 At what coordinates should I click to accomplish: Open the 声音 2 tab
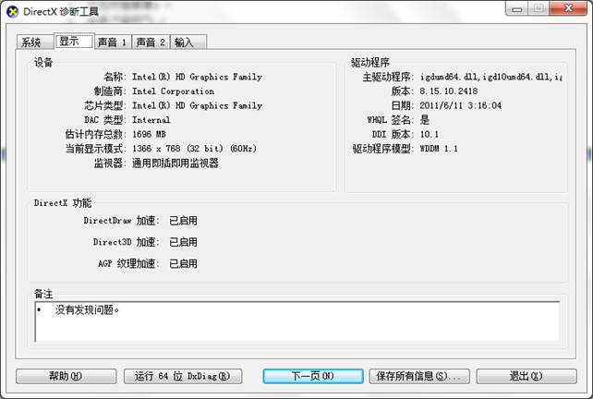pos(151,42)
